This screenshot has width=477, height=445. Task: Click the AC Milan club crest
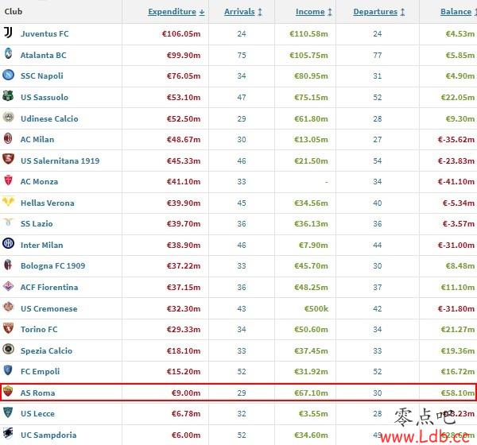coord(8,138)
